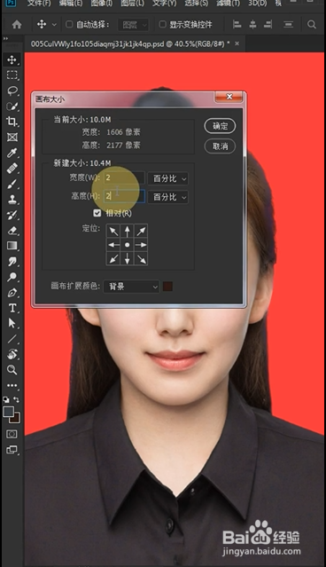The height and width of the screenshot is (567, 326).
Task: Align left edges in options bar
Action: [237, 25]
